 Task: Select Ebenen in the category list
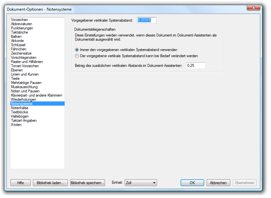(x=37, y=70)
